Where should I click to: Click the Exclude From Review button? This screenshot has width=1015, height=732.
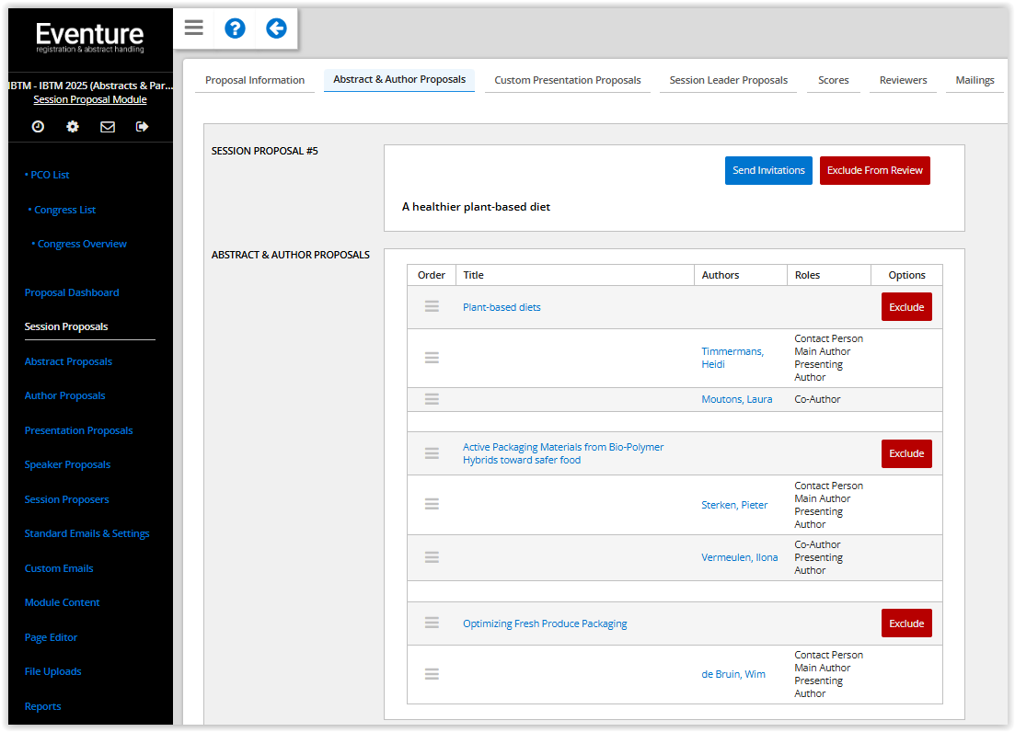click(x=874, y=170)
